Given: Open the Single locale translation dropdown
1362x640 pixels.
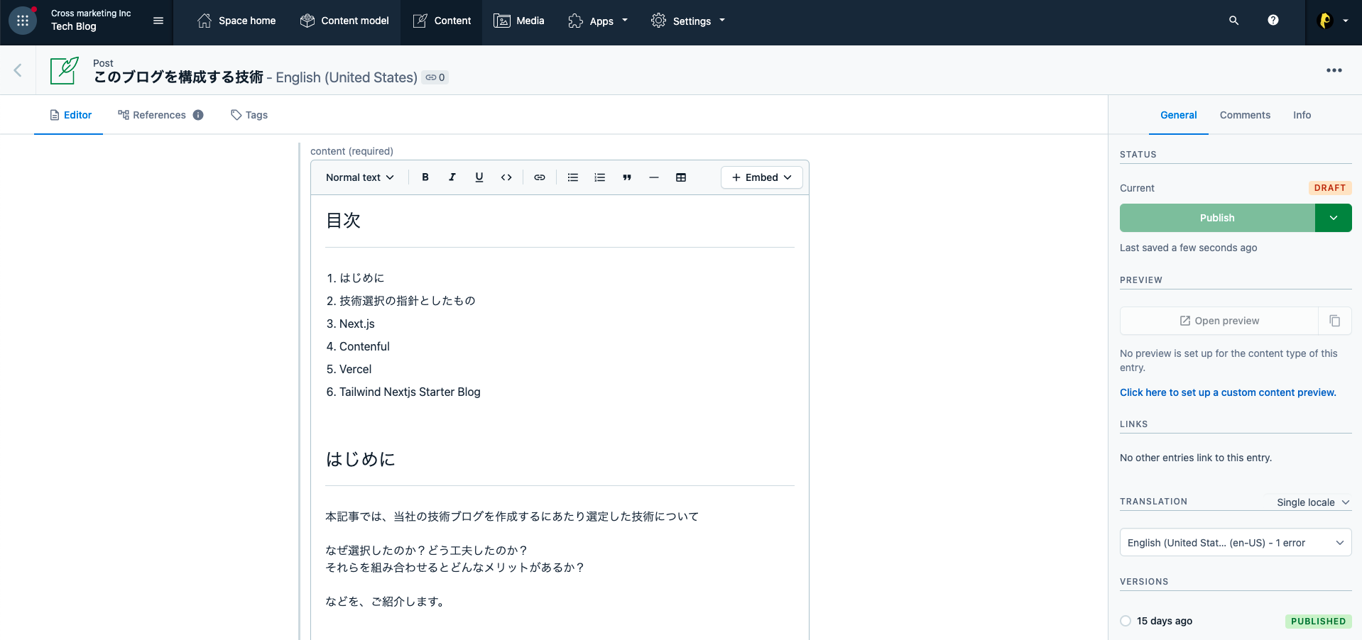Looking at the screenshot, I should pos(1313,502).
